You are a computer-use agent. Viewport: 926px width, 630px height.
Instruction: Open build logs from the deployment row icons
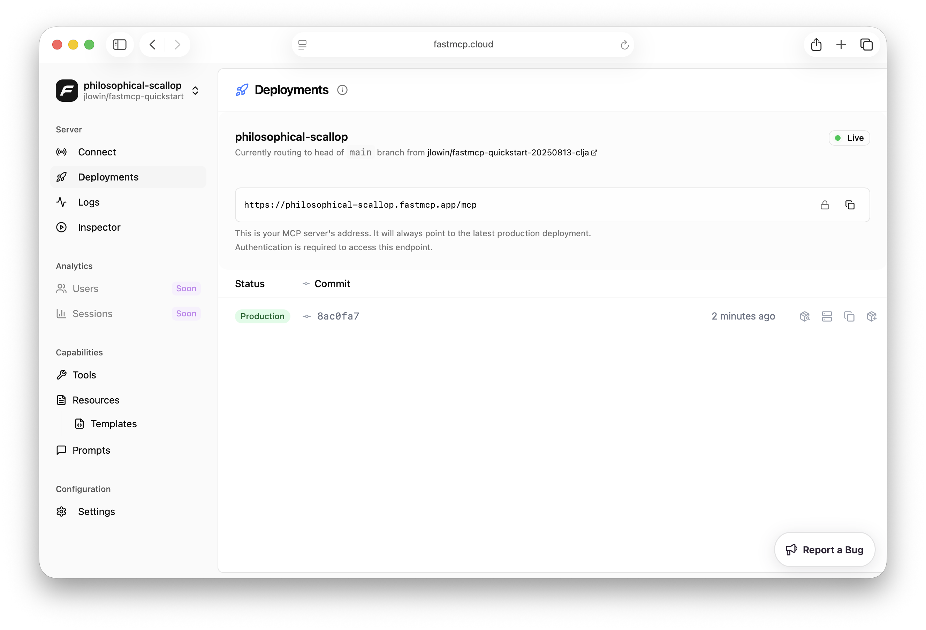[x=827, y=316]
